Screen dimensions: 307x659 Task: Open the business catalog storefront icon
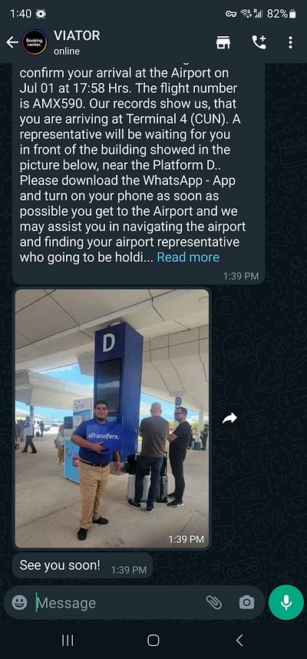223,42
